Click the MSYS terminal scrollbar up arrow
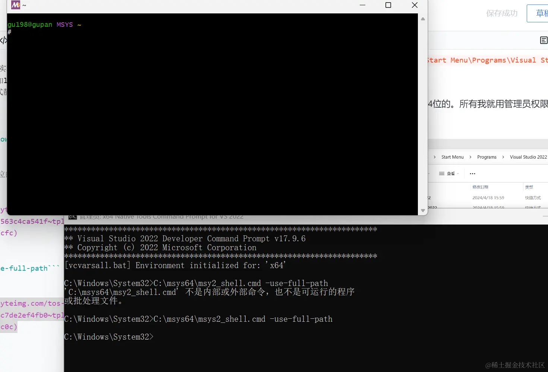Viewport: 548px width, 372px height. tap(423, 19)
